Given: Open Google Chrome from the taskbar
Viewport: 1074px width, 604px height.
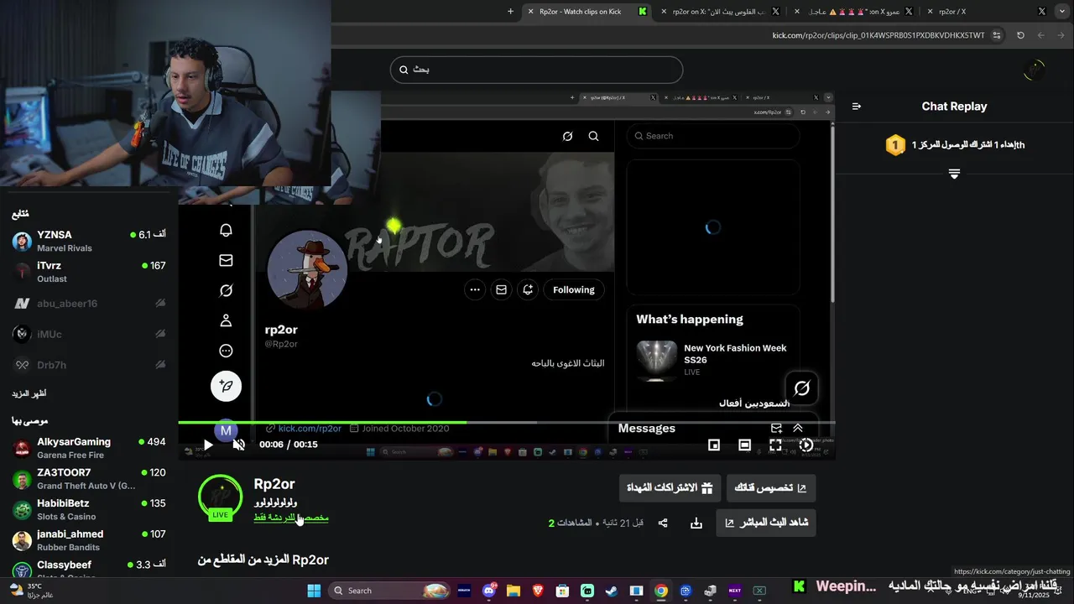Looking at the screenshot, I should tap(661, 591).
